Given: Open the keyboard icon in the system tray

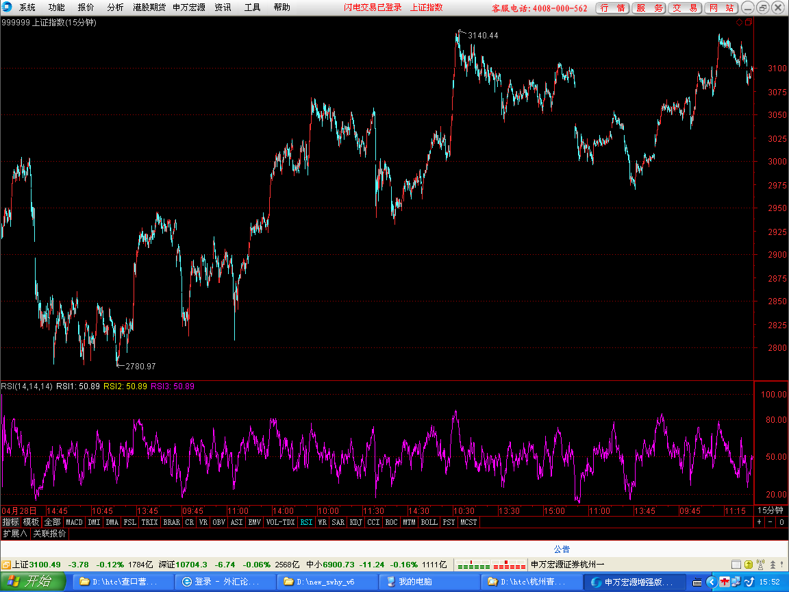Looking at the screenshot, I should (697, 582).
